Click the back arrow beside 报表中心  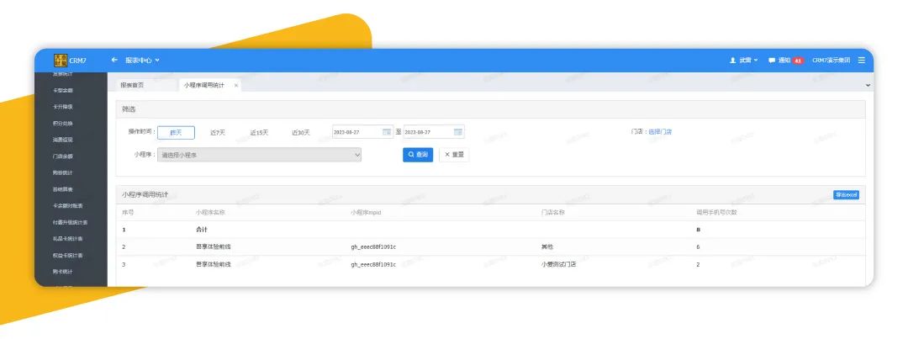click(114, 60)
